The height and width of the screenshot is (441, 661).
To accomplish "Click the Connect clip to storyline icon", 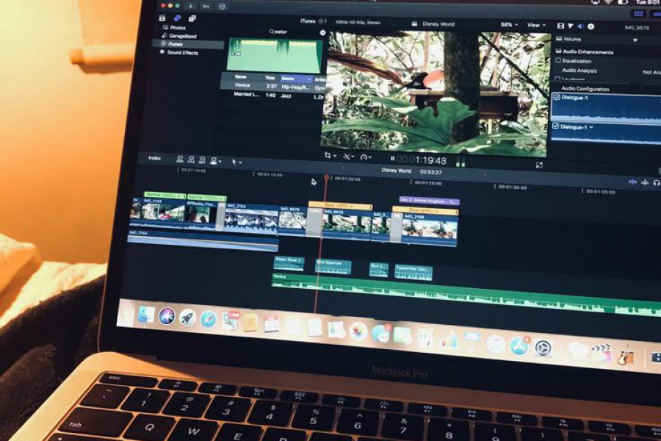I will tap(180, 159).
